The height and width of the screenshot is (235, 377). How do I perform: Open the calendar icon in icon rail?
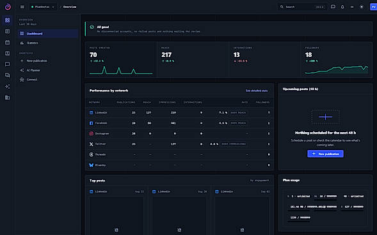click(8, 42)
